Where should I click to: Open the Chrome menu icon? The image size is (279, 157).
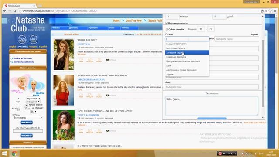coord(275,11)
